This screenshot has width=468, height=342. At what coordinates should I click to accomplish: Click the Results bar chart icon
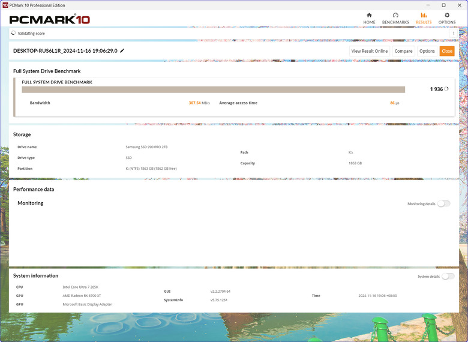tap(424, 15)
